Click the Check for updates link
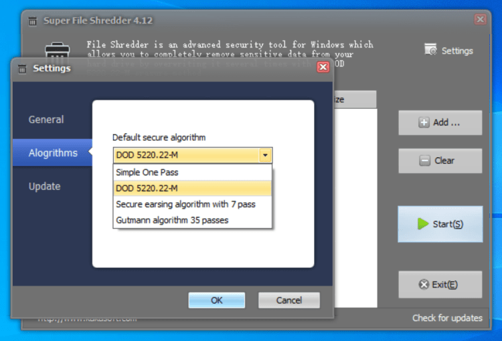The width and height of the screenshot is (502, 341). tap(447, 318)
